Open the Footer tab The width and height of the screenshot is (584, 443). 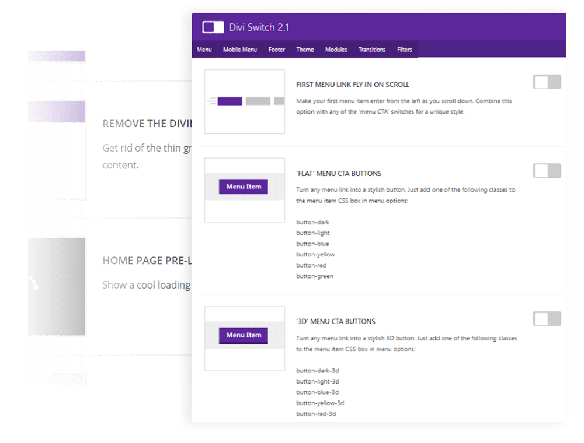277,50
